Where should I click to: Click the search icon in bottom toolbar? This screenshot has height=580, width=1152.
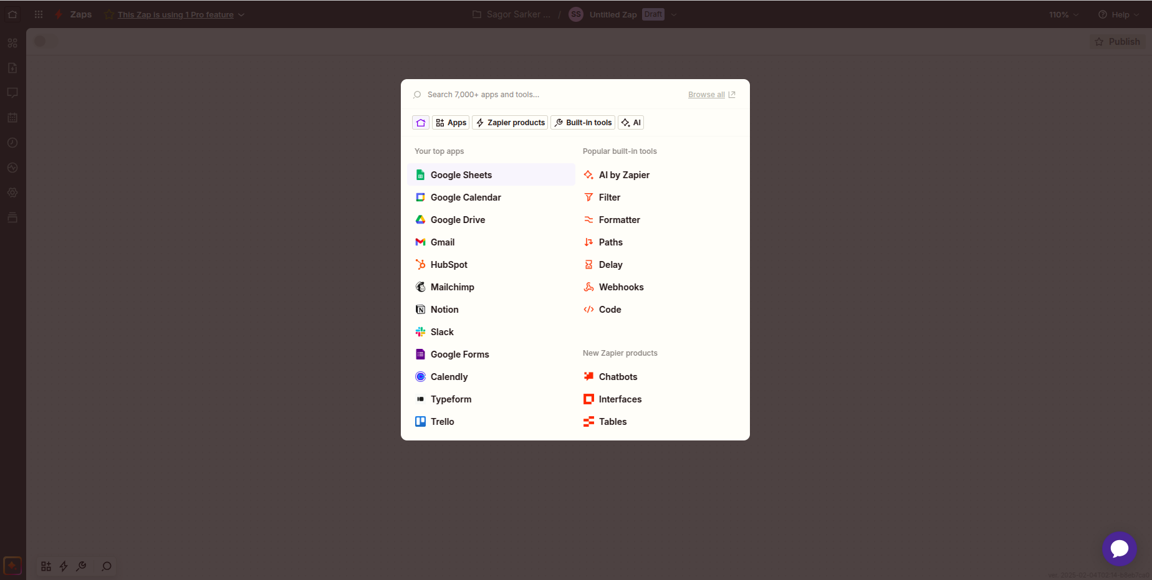[107, 566]
